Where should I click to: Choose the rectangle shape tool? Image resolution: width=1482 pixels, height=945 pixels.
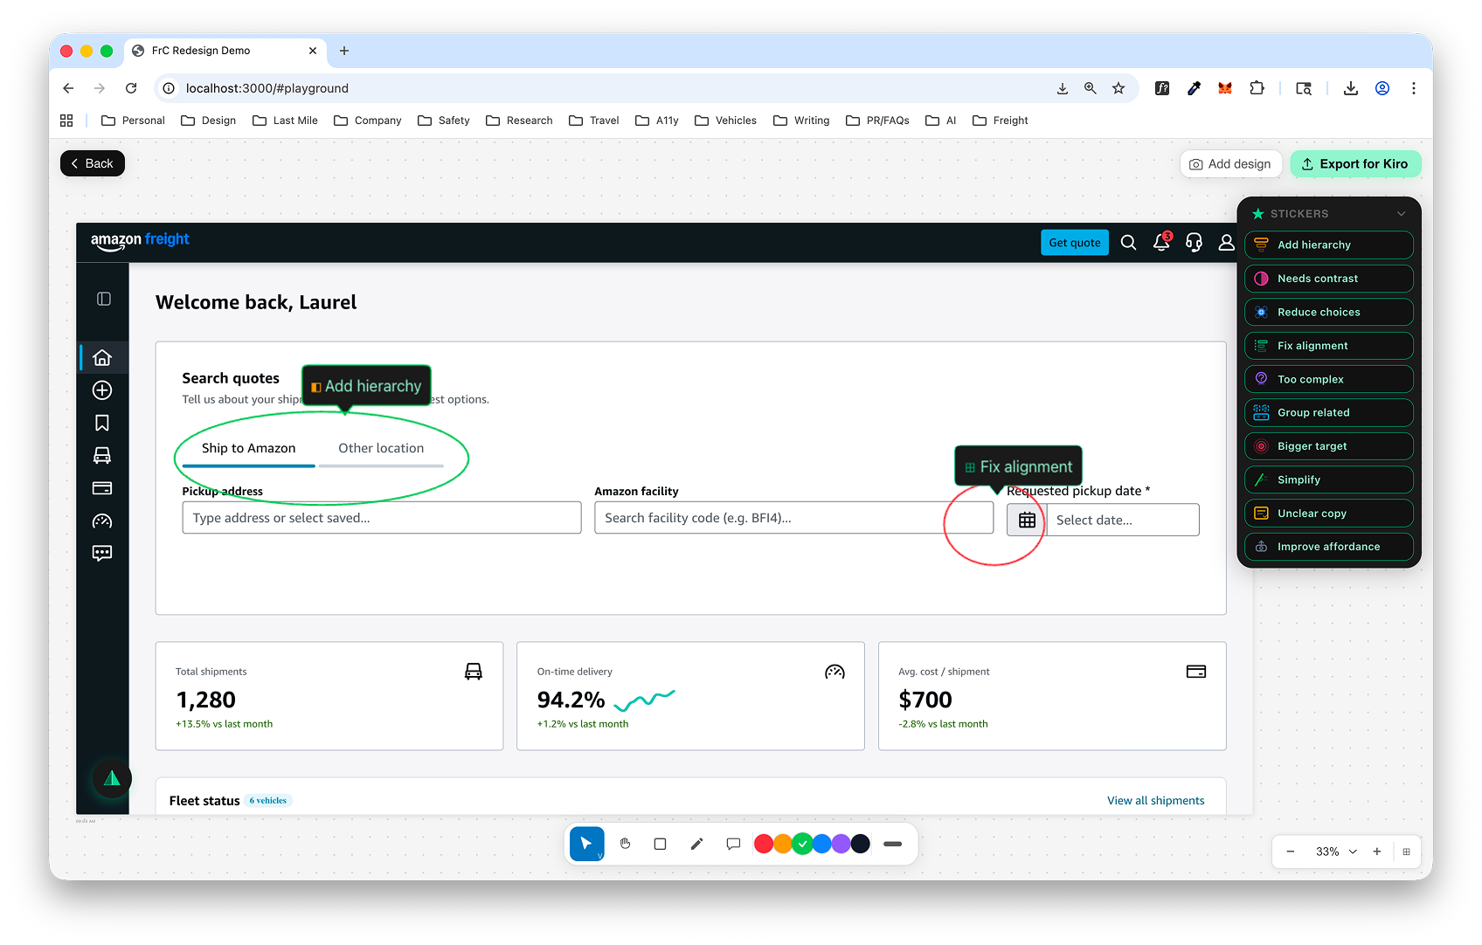pos(660,844)
